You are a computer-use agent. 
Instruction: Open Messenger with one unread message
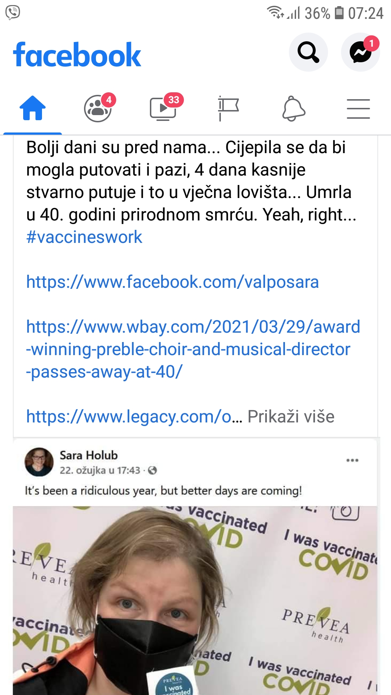tap(361, 52)
